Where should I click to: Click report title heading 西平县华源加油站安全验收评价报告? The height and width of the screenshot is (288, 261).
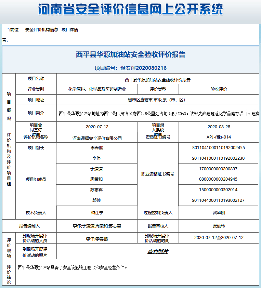pos(131,54)
